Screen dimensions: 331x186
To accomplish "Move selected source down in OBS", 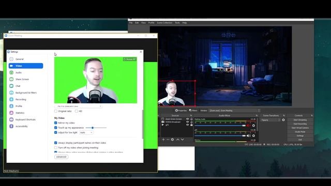I will [x=183, y=139].
